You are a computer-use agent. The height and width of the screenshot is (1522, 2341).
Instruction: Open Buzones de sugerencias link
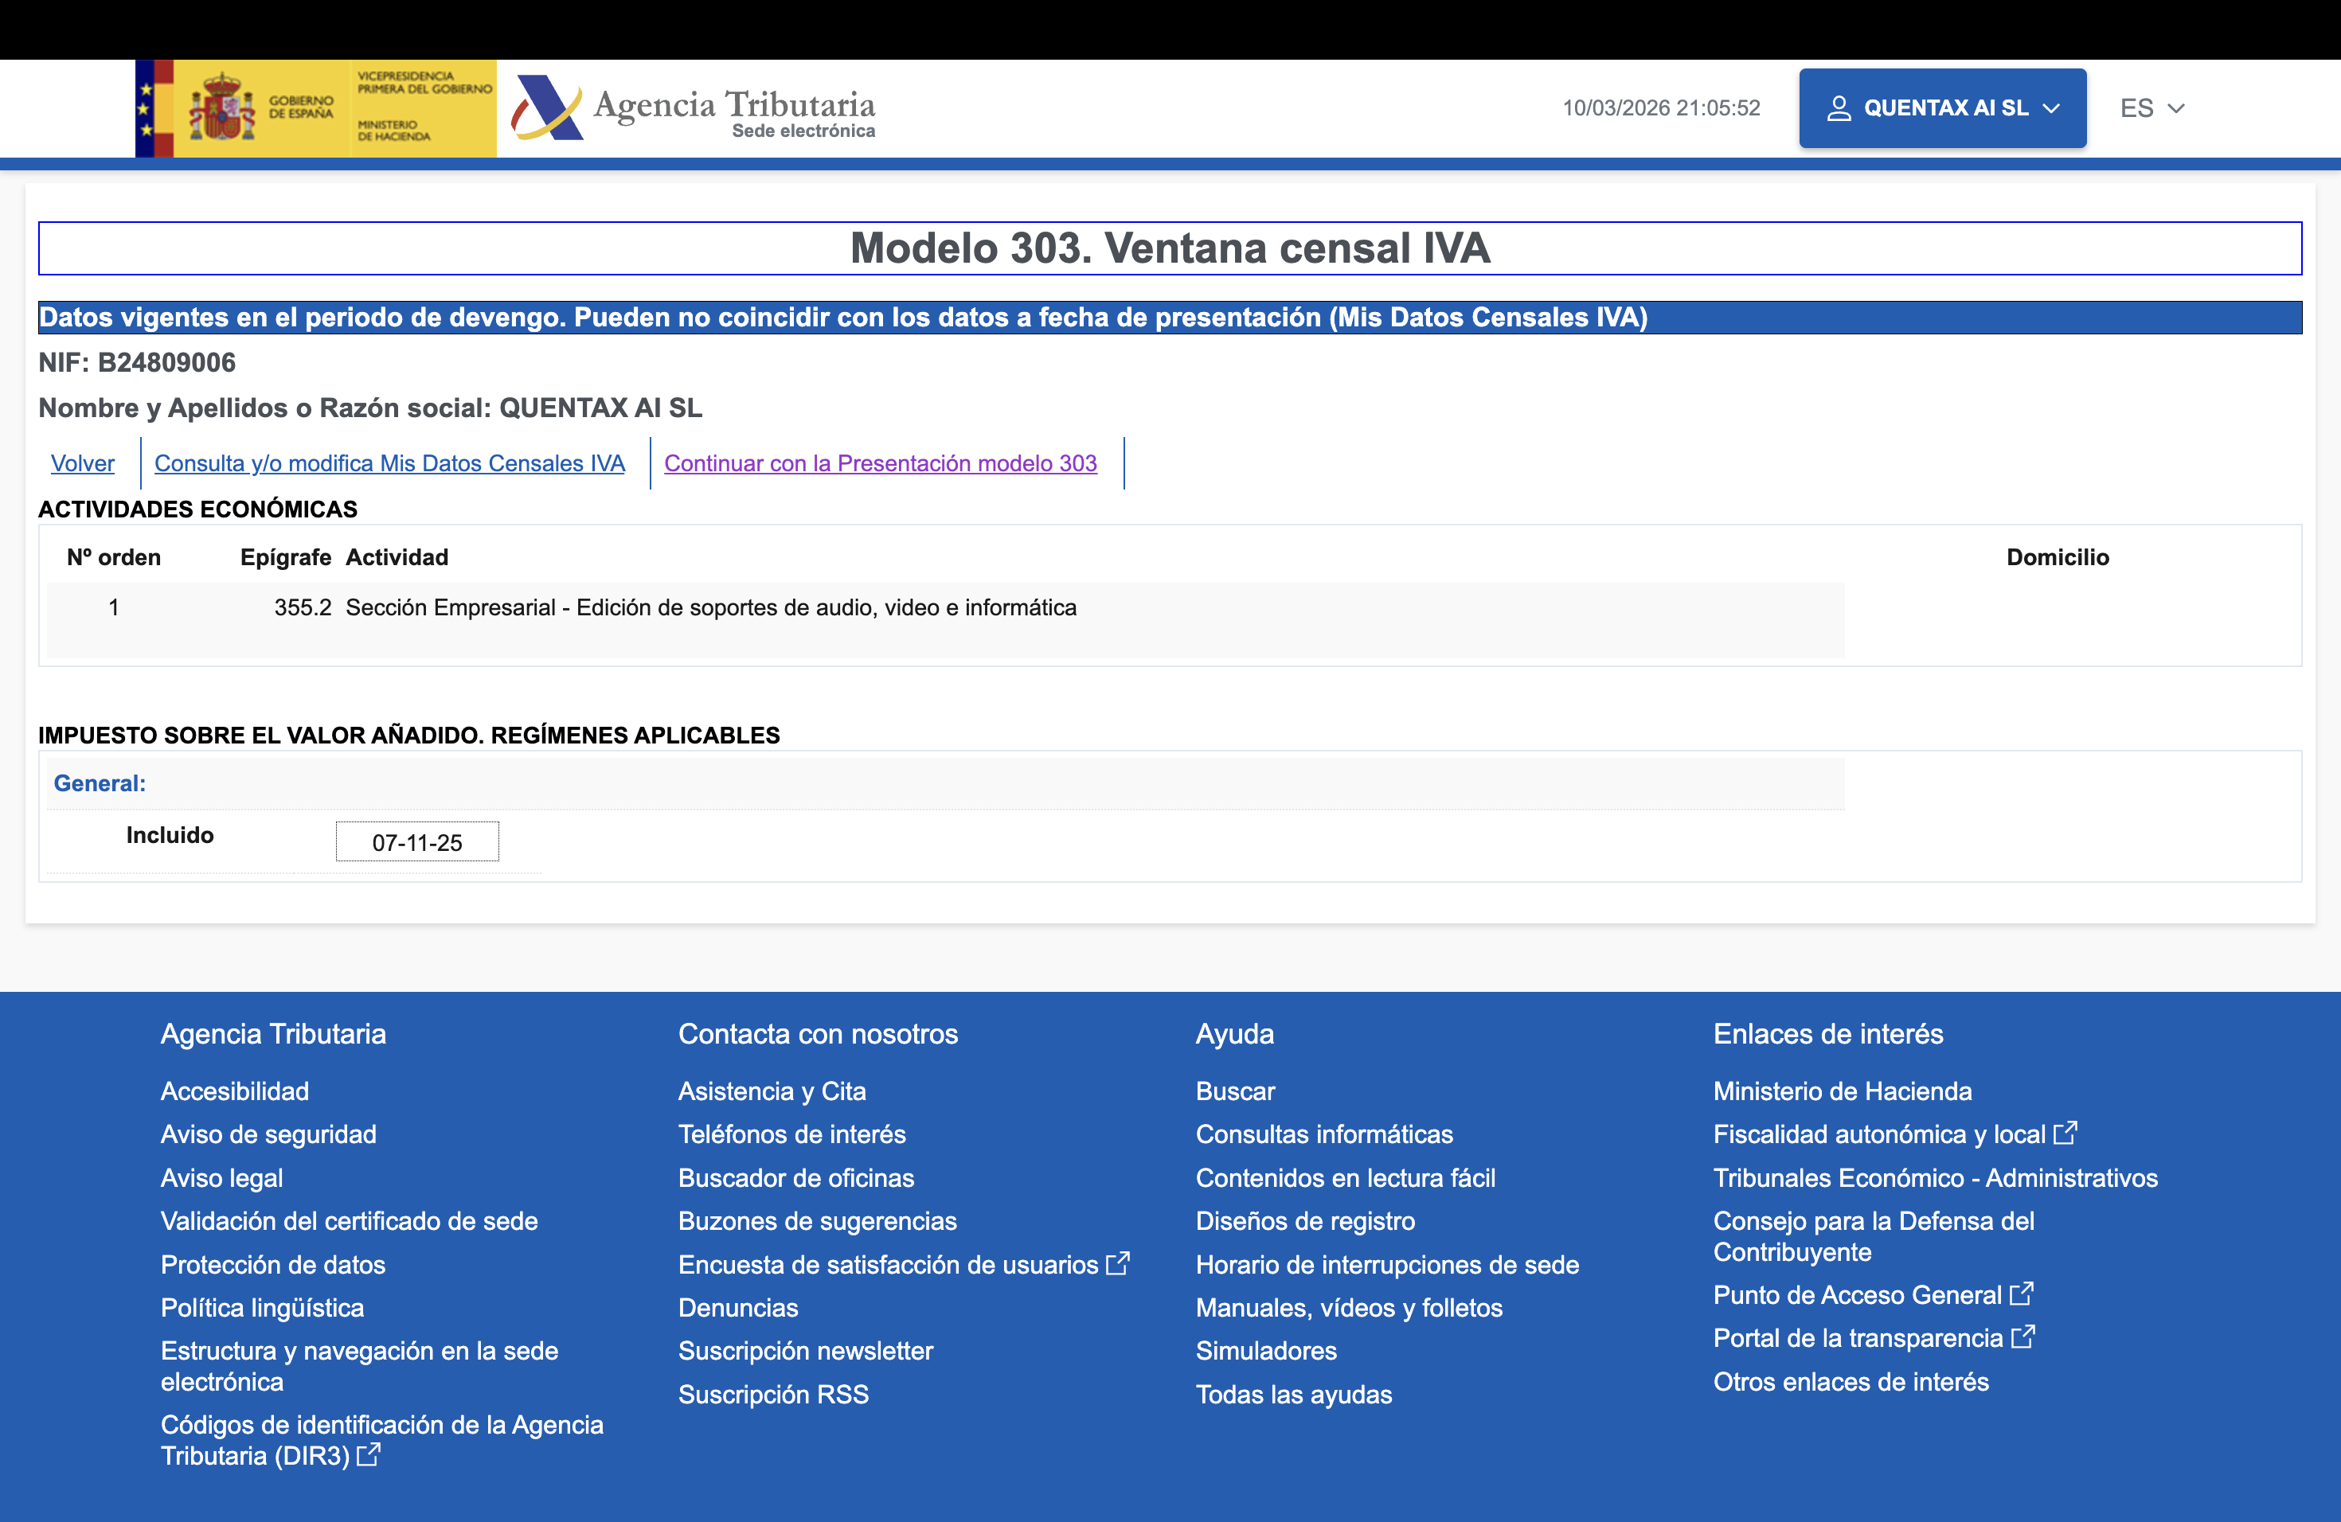[x=818, y=1220]
